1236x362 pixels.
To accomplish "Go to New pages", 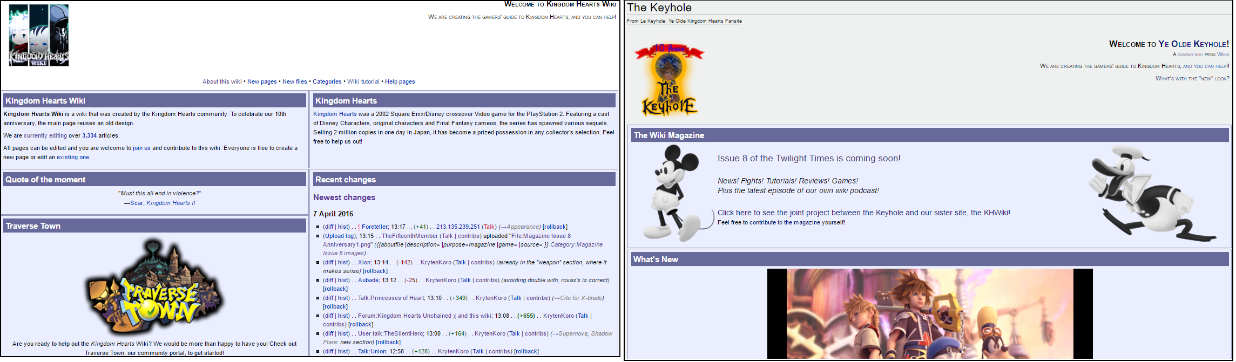I will 262,82.
